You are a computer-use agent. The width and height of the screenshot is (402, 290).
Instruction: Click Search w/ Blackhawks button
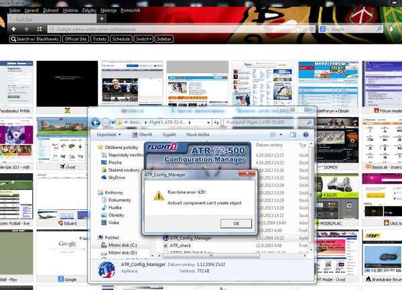click(x=35, y=39)
